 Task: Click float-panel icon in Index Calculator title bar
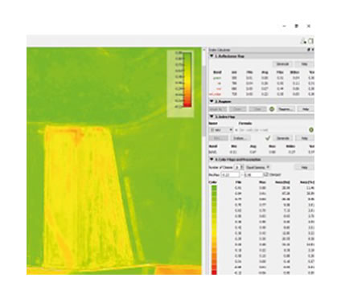(x=309, y=50)
